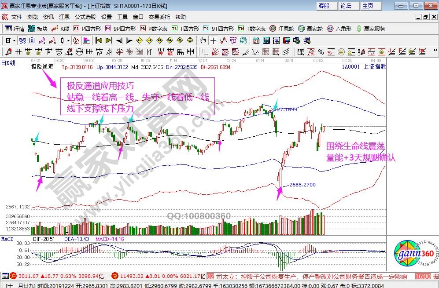Click the 论坛 forum button
The width and height of the screenshot is (439, 288).
tap(346, 6)
